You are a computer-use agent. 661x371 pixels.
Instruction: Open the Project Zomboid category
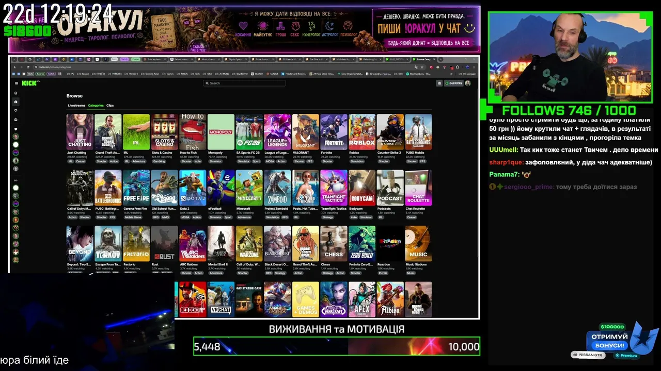pos(277,188)
